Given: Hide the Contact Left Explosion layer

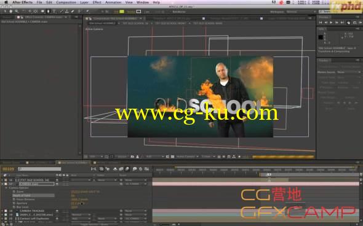Looking at the screenshot, I should [57, 219].
